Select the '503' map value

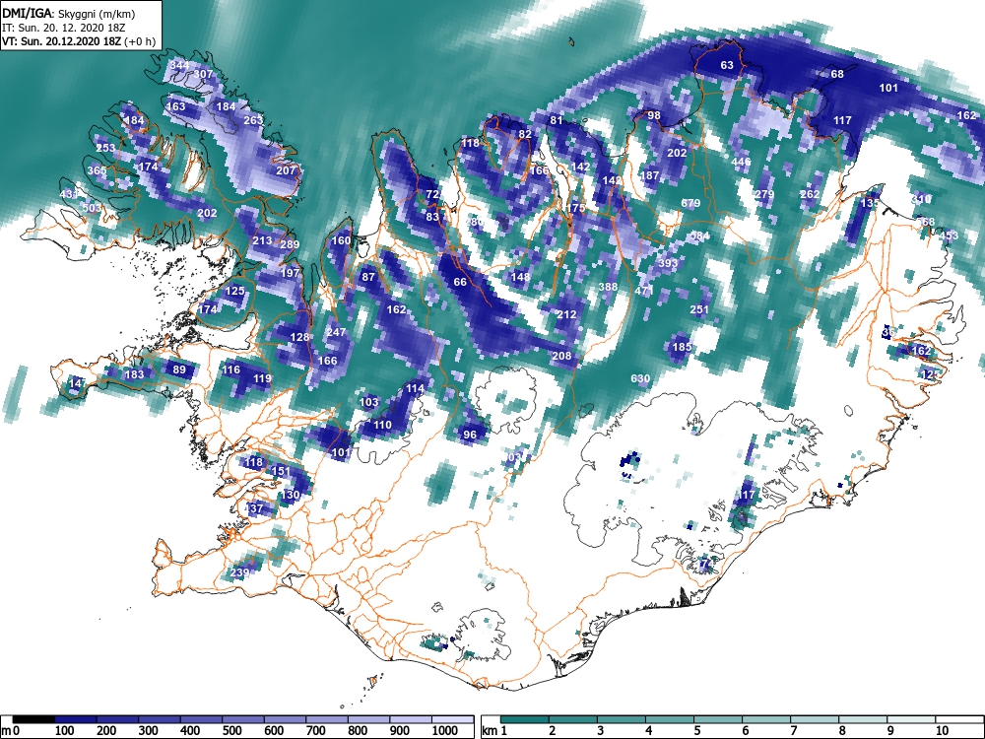(x=92, y=207)
